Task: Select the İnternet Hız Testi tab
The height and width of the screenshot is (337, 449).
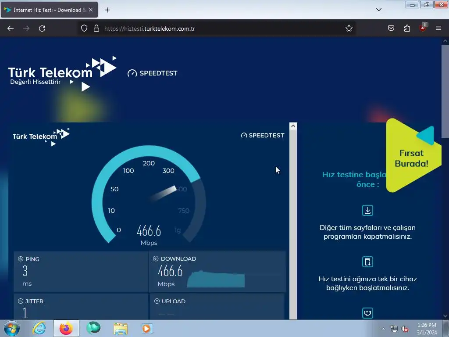Action: coord(49,10)
